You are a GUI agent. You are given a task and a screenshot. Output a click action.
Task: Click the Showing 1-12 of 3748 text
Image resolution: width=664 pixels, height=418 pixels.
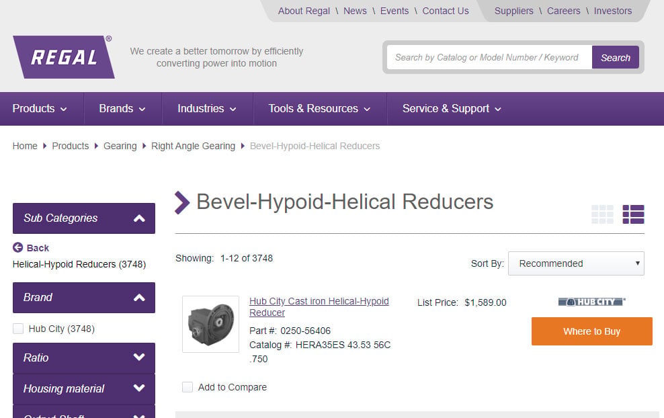224,258
